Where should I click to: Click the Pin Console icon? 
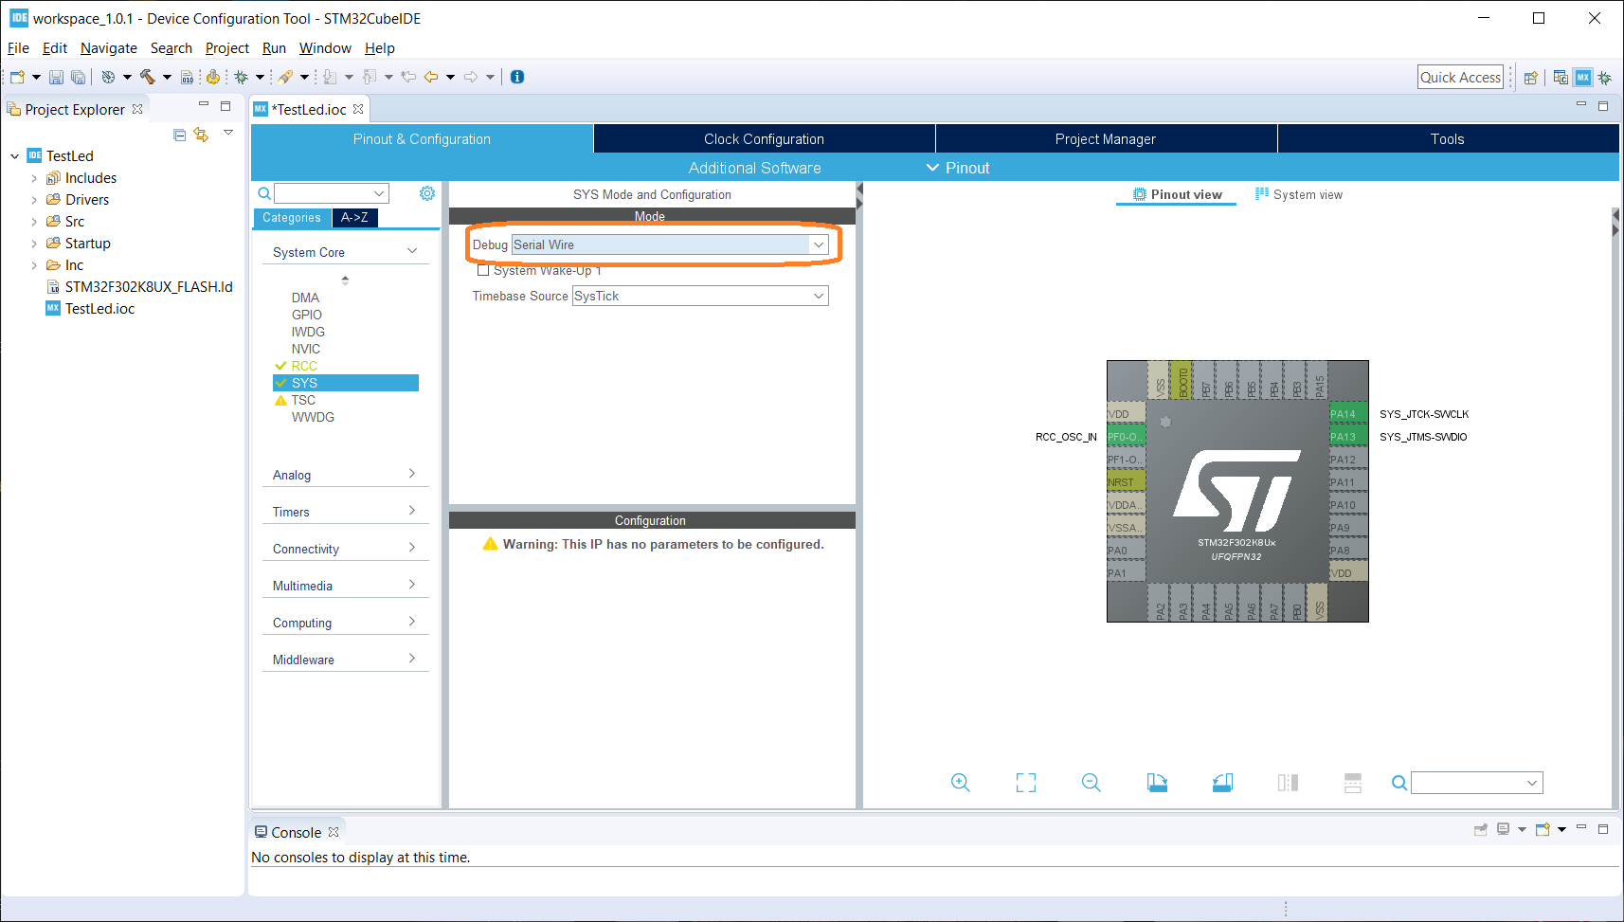pos(1481,829)
